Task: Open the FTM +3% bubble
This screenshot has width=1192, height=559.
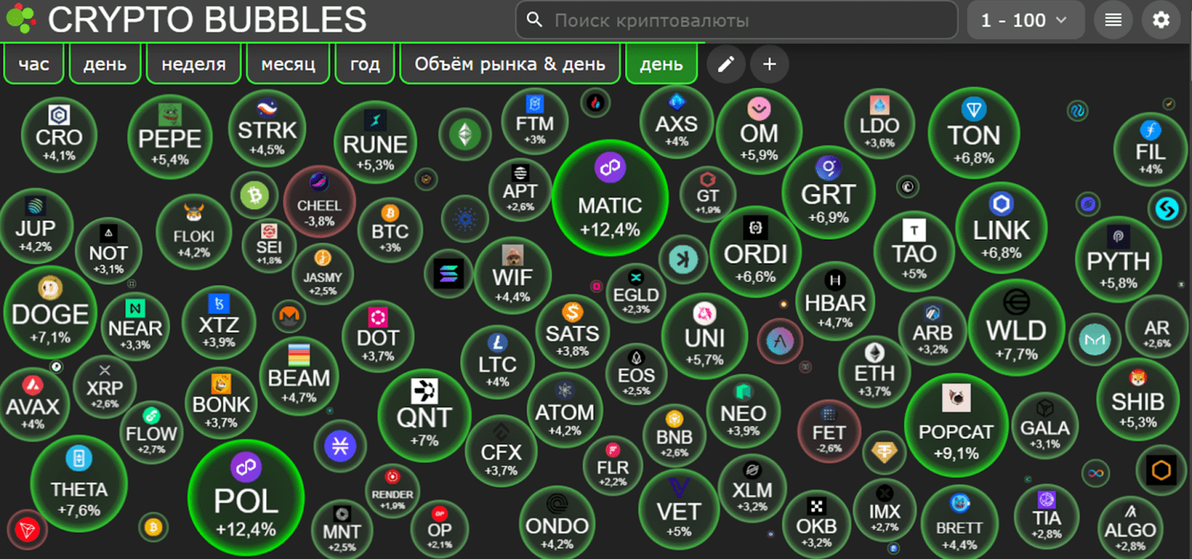Action: [535, 121]
